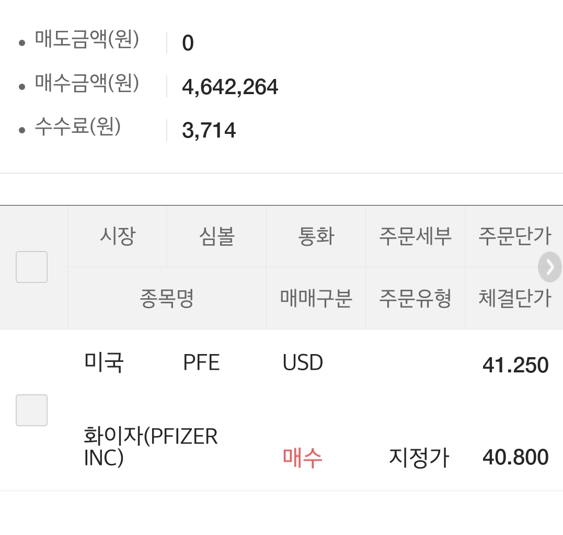
Task: Click the 주문단가 column header
Action: (514, 236)
